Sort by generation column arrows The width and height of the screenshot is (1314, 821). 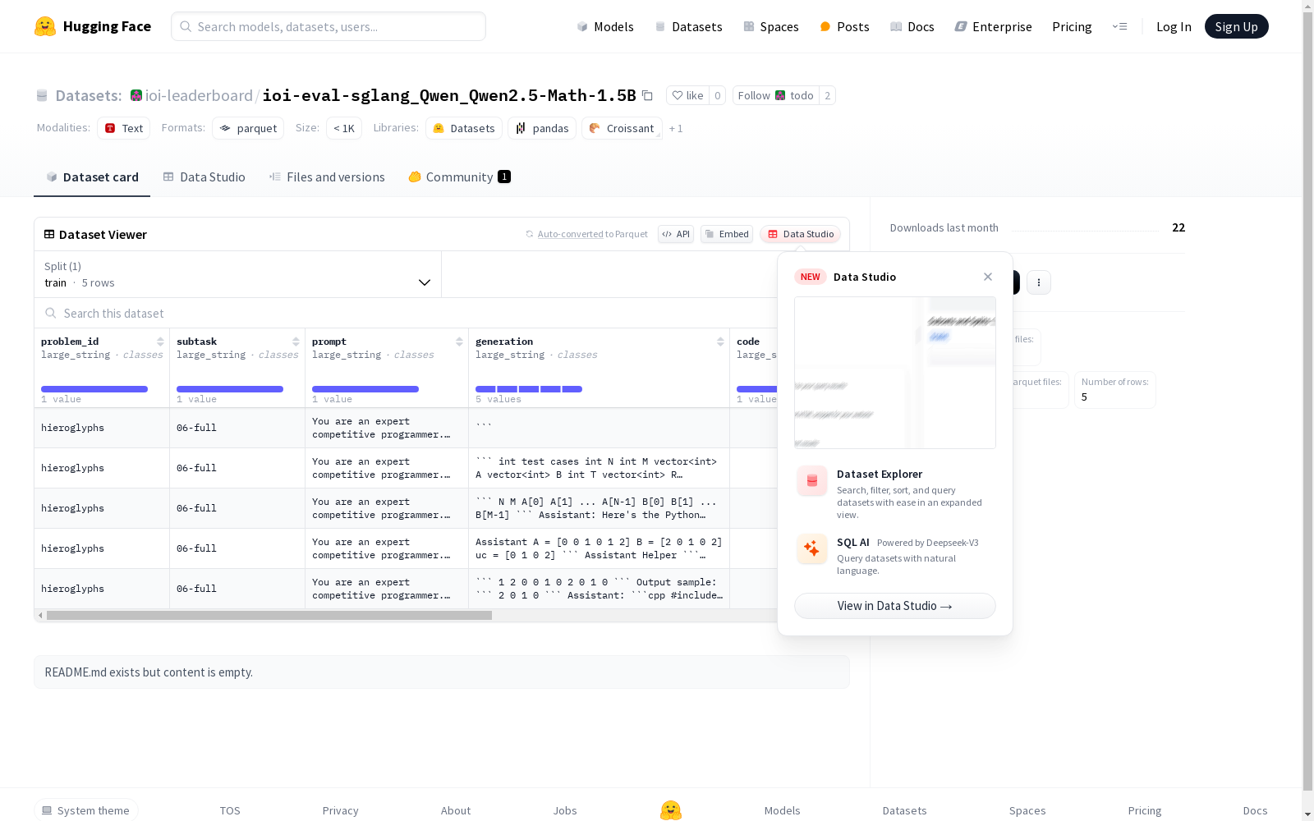click(x=720, y=342)
